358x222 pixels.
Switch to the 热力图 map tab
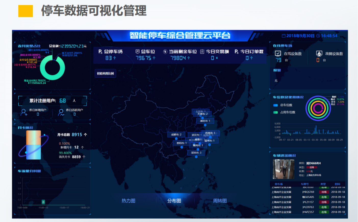(128, 201)
